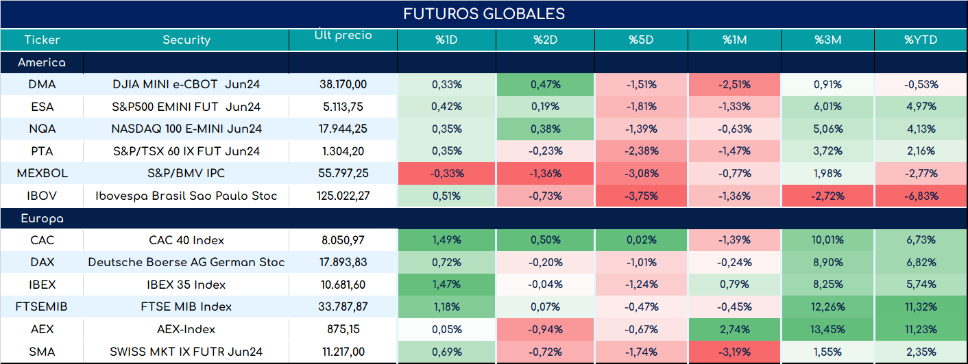Viewport: 968px width, 364px height.
Task: Click the Ult precio column header
Action: [x=343, y=40]
